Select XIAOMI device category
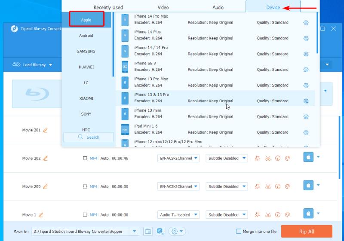 click(x=86, y=98)
